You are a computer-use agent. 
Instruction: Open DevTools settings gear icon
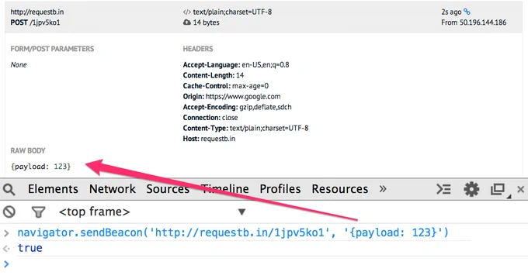(x=471, y=189)
